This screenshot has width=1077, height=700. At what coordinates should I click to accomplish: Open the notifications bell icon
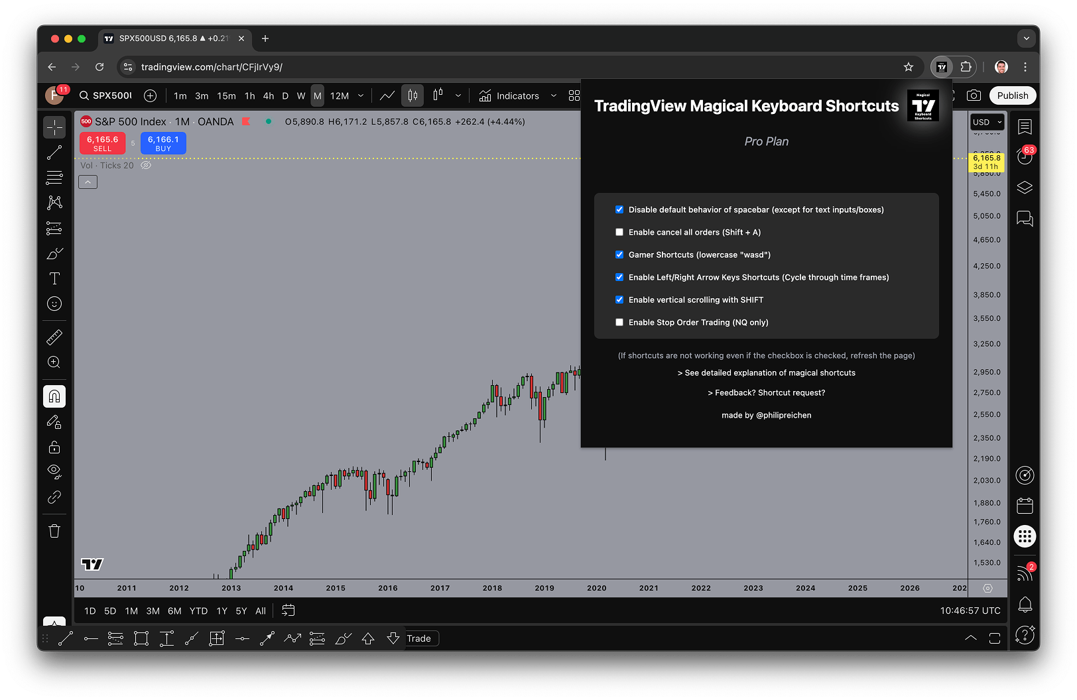coord(1025,605)
